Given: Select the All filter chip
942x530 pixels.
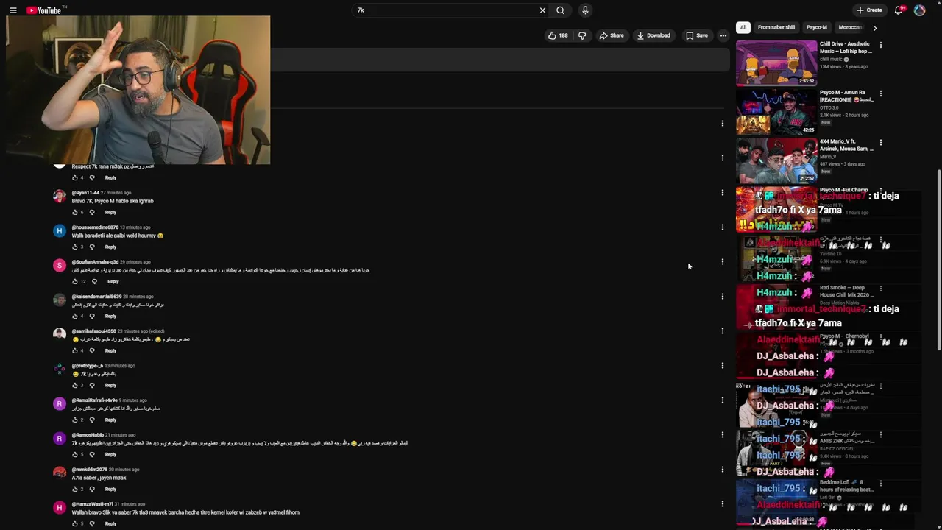Looking at the screenshot, I should [x=743, y=27].
